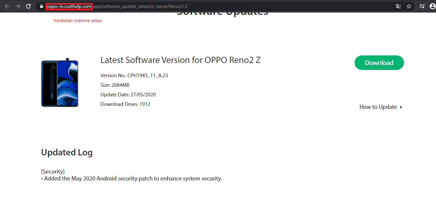Go back with the browser back arrow

click(x=7, y=6)
